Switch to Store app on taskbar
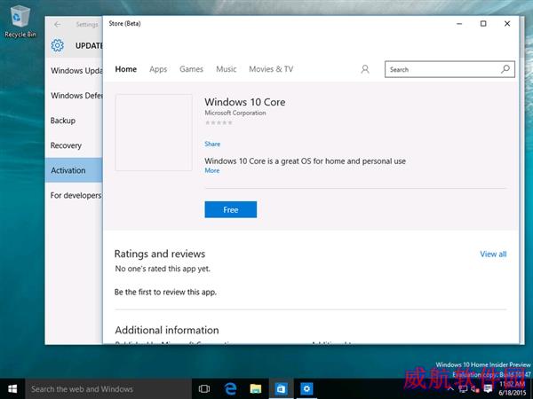The height and width of the screenshot is (399, 533). point(281,389)
